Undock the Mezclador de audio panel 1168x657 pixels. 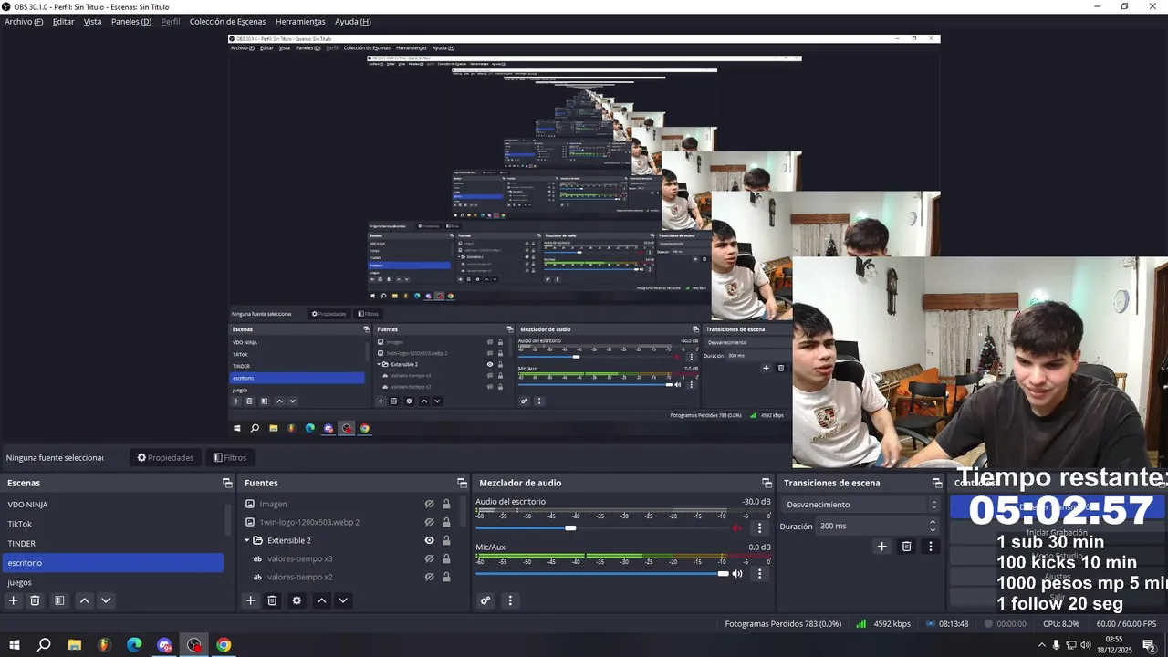pyautogui.click(x=766, y=483)
